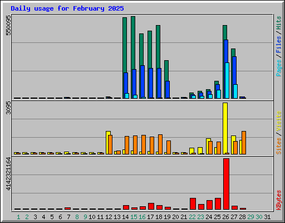
Task: Click the orange Sites bar for day 14
Action: tap(127, 145)
